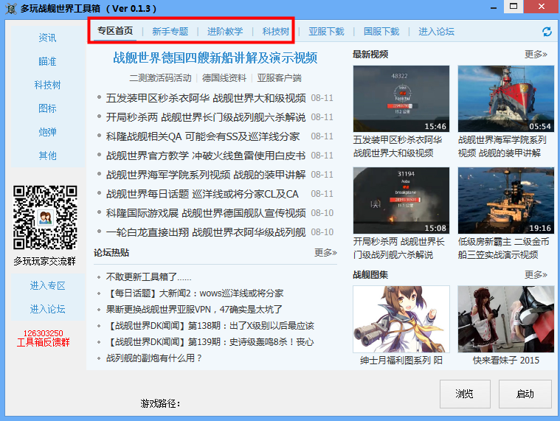The width and height of the screenshot is (560, 421).
Task: Open news 开局秒杀两 战舰世界长门级战列舰六杀解说
Action: [206, 117]
